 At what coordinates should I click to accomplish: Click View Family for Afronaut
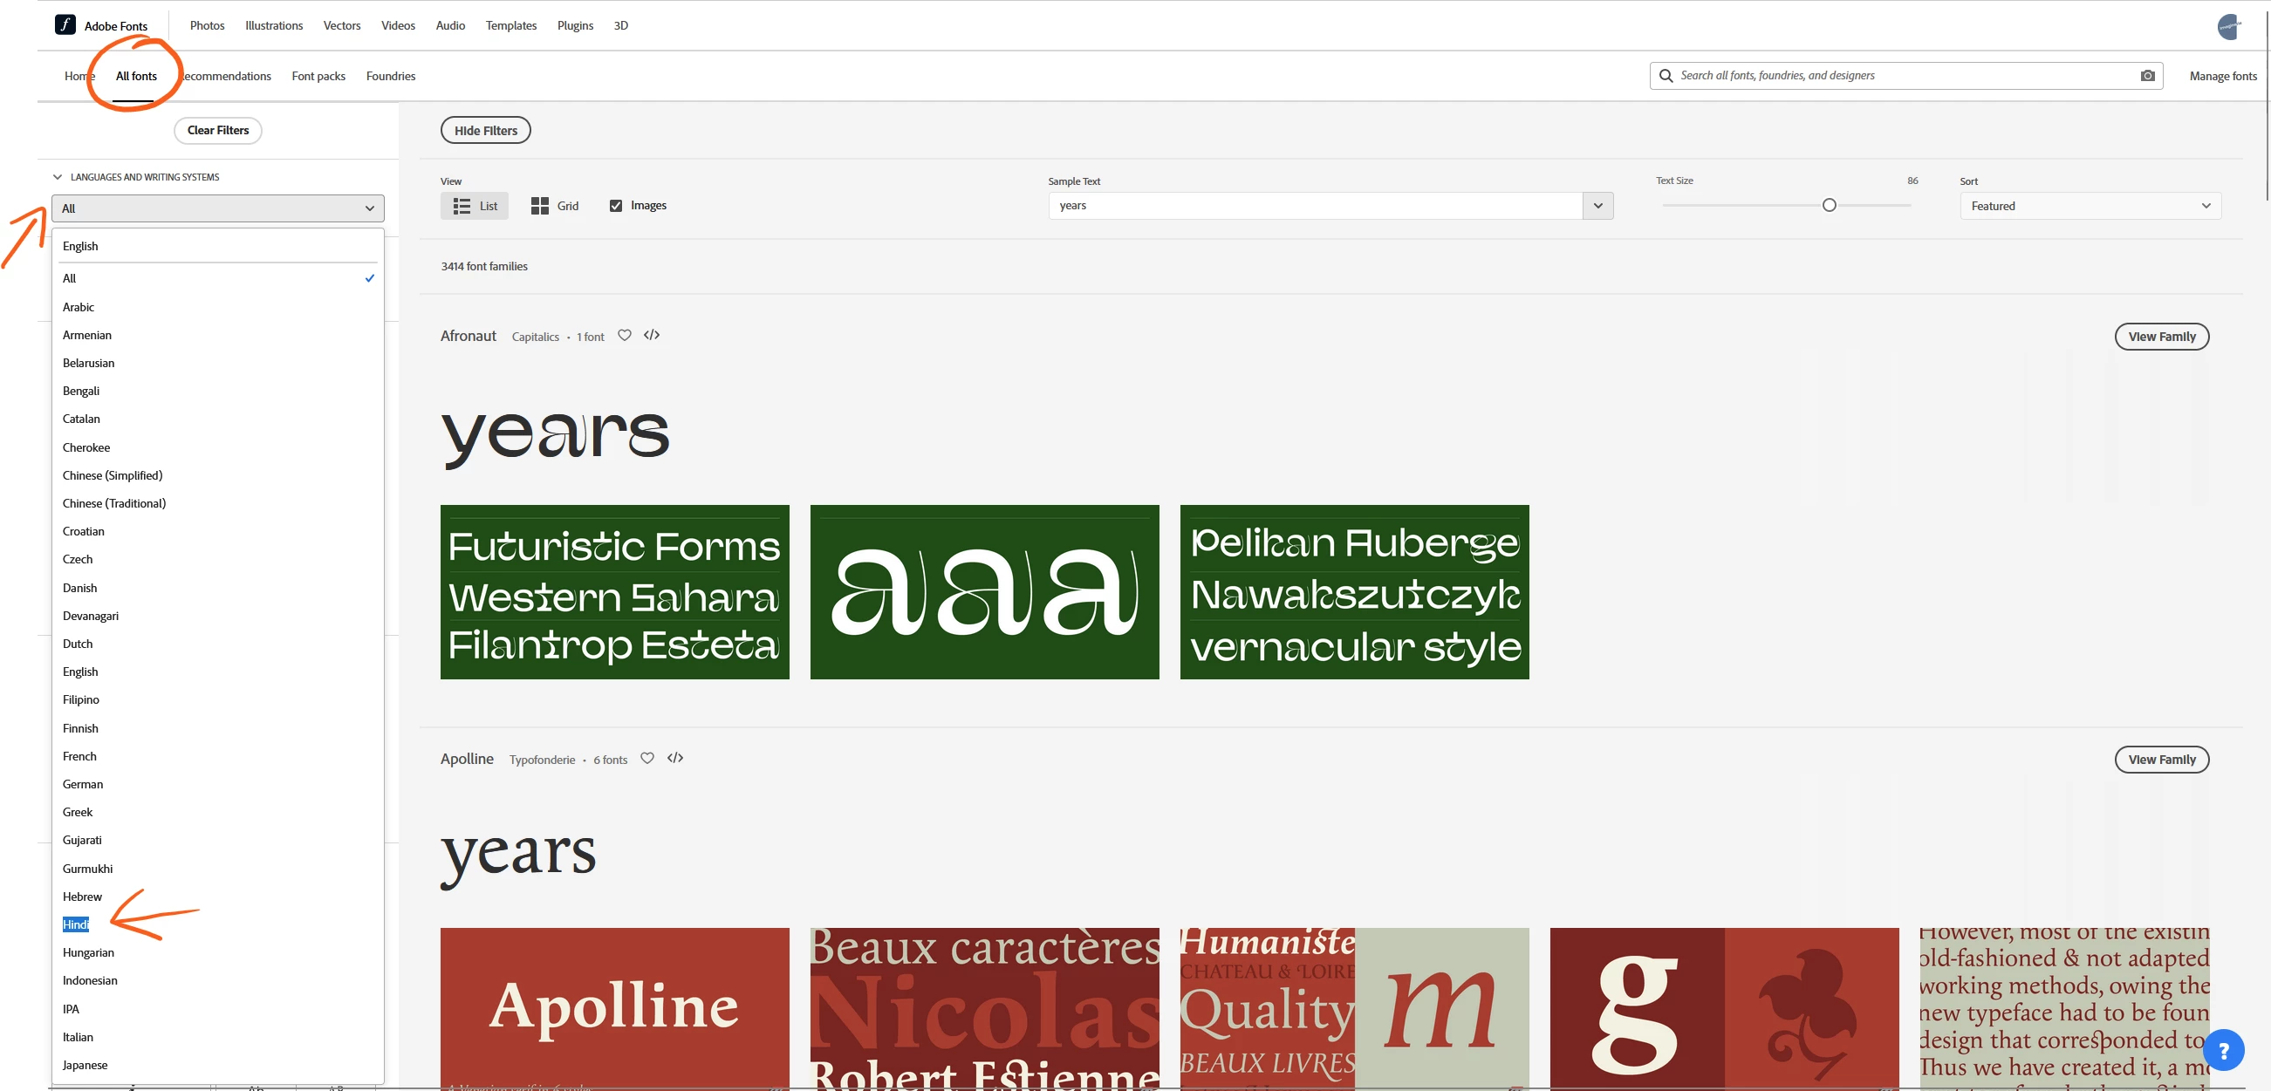tap(2161, 337)
